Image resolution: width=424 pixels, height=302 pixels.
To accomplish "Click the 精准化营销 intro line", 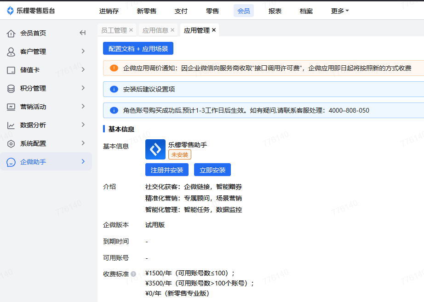I will coord(194,198).
